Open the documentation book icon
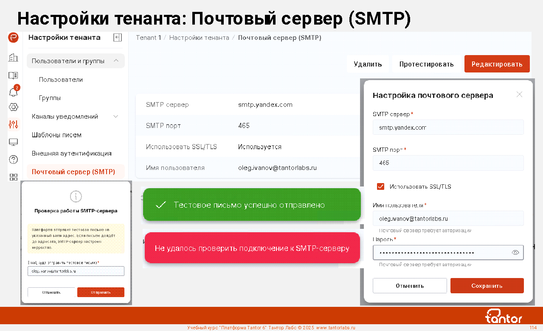 pos(13,75)
